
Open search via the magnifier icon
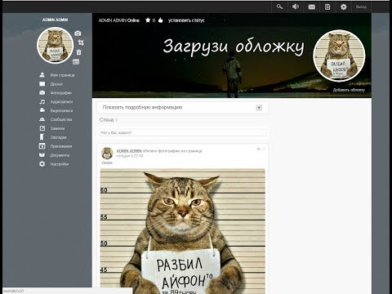point(279,7)
